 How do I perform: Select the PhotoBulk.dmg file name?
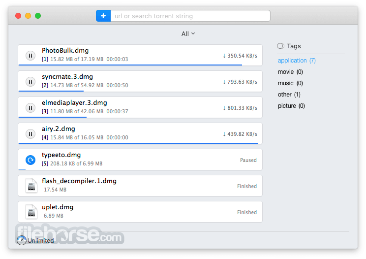click(x=65, y=50)
